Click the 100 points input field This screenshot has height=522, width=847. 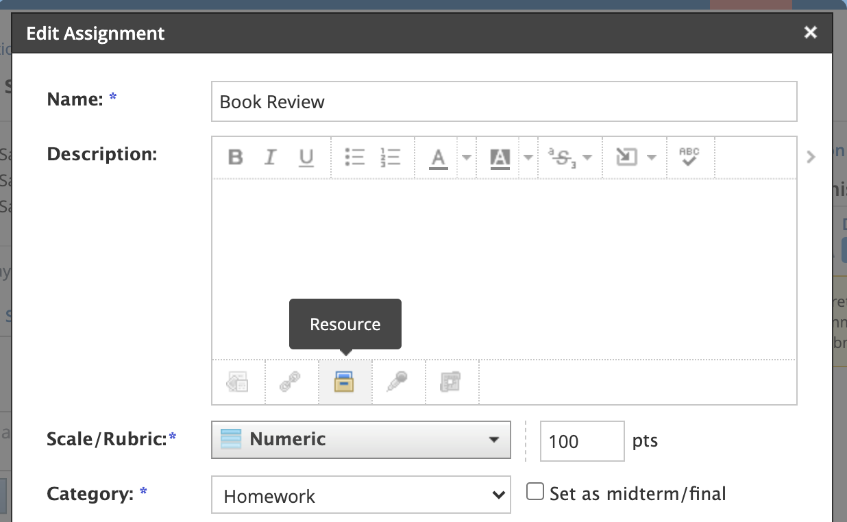[582, 441]
